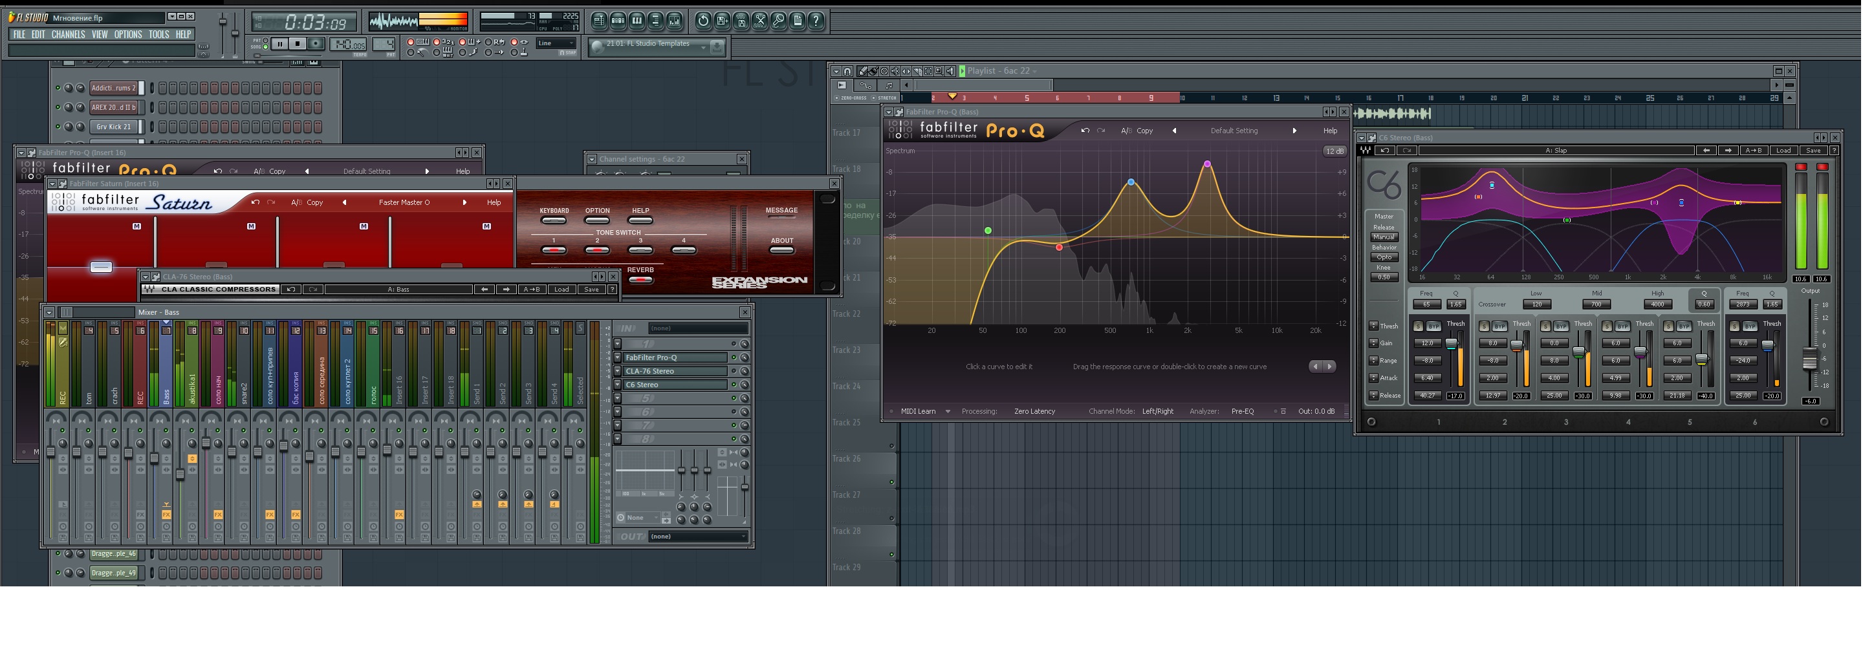The width and height of the screenshot is (1863, 662).
Task: Click the undo history toolbar icon
Action: tap(703, 21)
